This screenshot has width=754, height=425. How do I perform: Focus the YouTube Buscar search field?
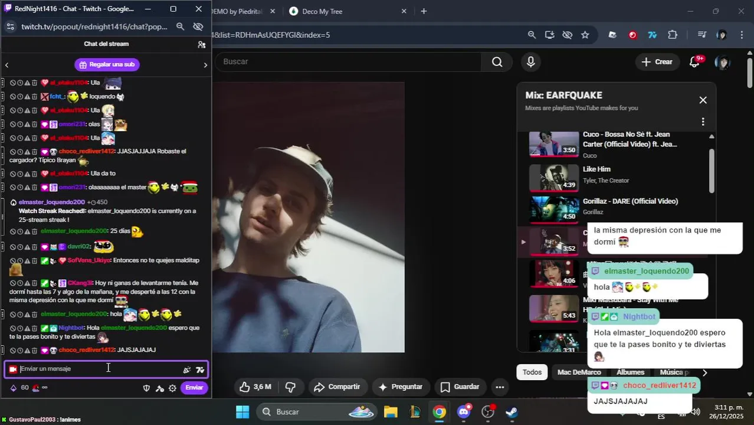(x=348, y=62)
